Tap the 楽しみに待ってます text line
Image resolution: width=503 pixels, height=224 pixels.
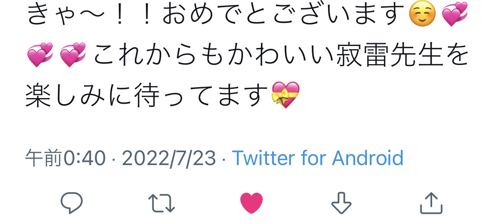(148, 95)
